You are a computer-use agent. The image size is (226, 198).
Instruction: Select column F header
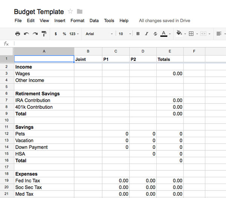pyautogui.click(x=194, y=51)
